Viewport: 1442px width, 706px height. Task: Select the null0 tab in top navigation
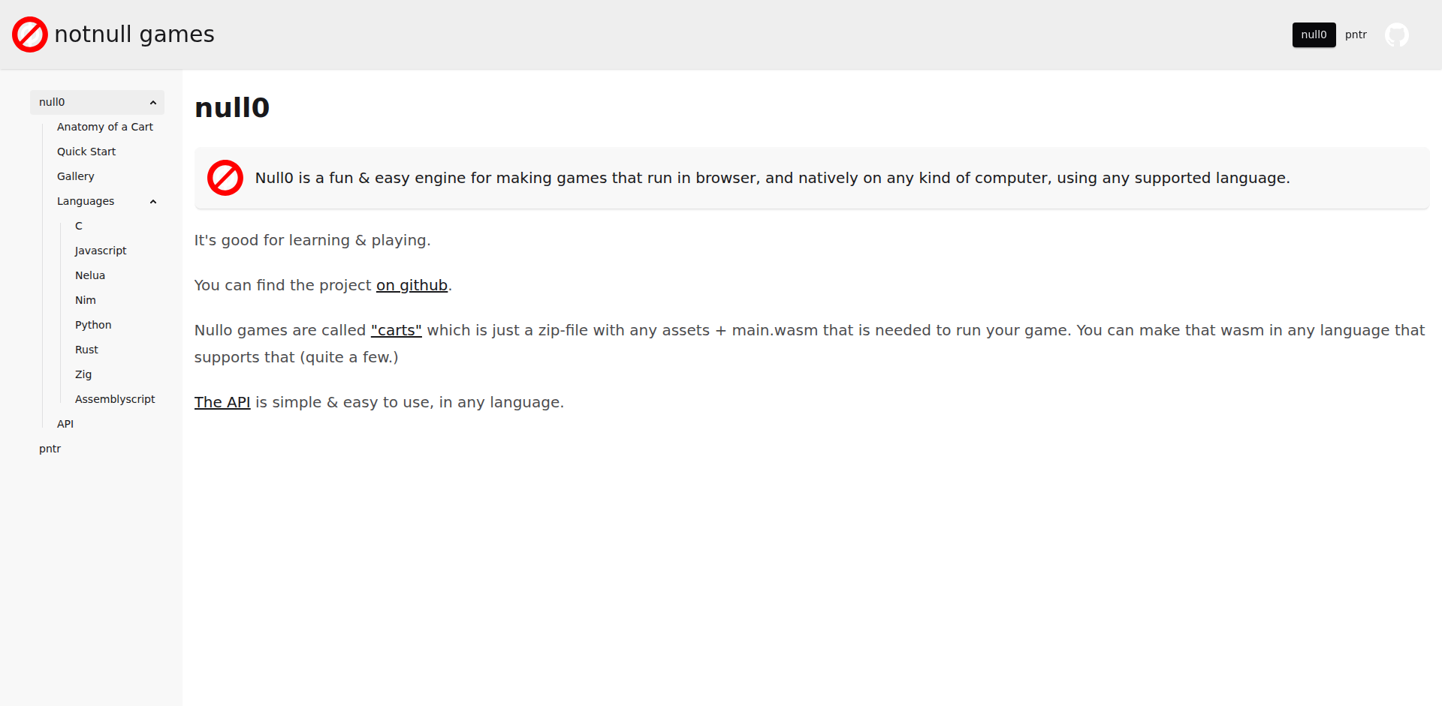pyautogui.click(x=1314, y=35)
